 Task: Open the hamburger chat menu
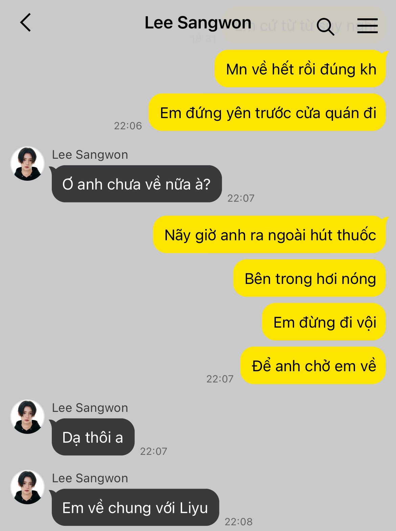click(367, 26)
